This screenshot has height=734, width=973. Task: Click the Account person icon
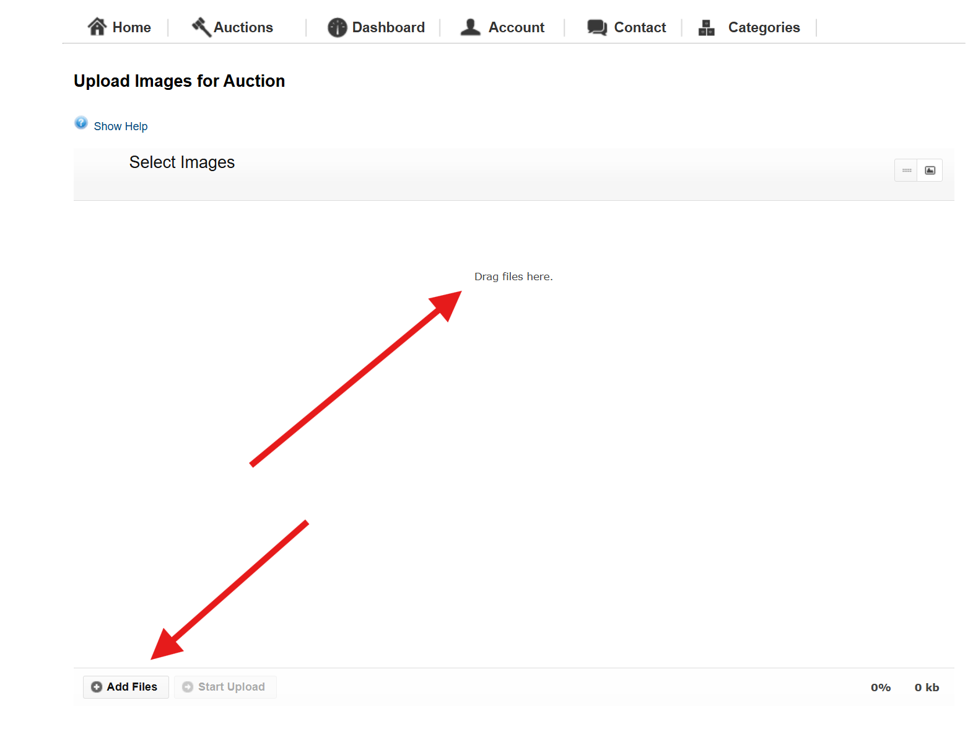pos(471,27)
